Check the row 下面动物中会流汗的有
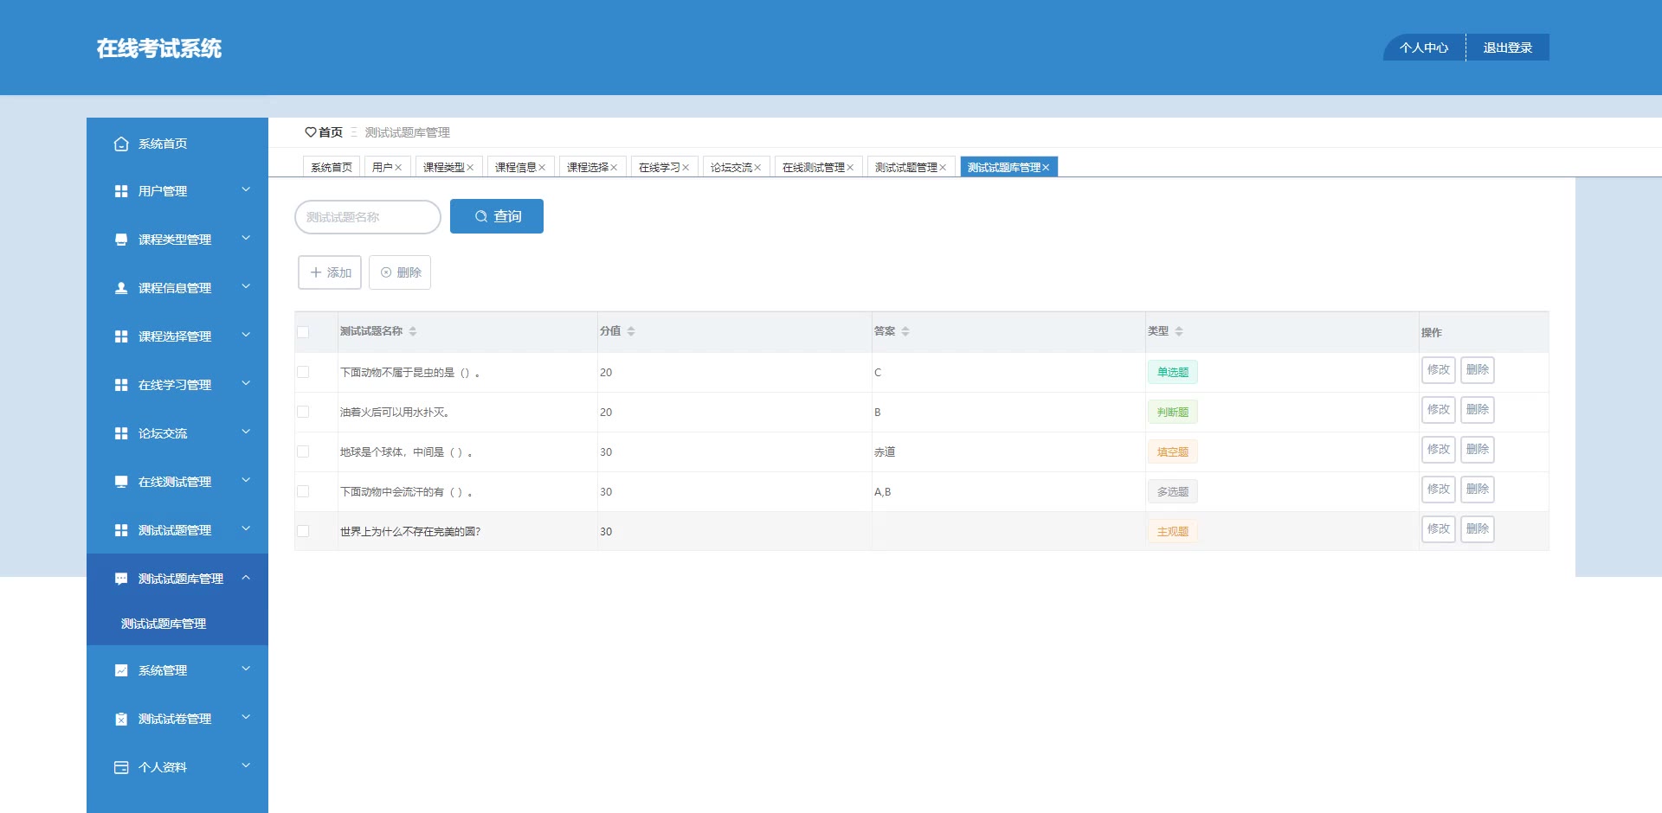 coord(303,491)
